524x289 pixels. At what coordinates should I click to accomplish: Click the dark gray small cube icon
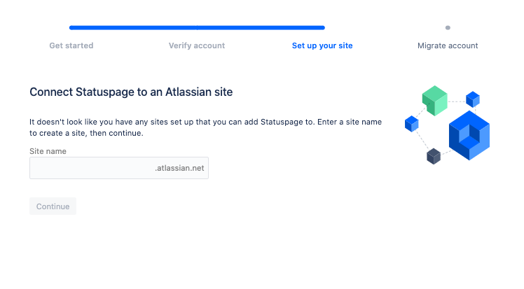point(434,156)
